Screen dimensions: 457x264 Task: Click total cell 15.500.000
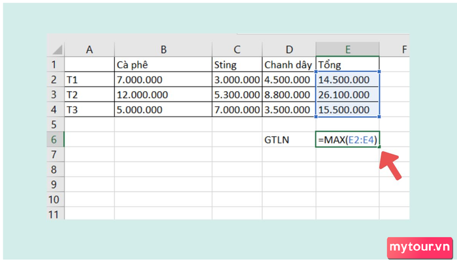click(348, 110)
